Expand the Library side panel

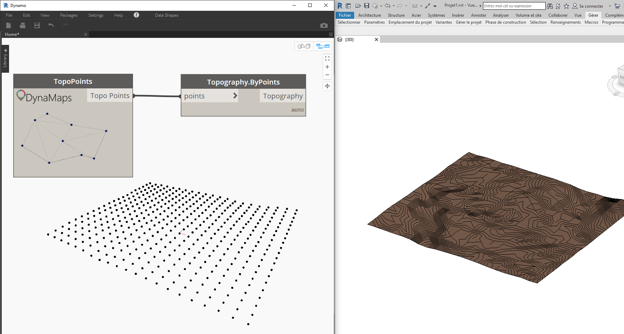tap(5, 58)
